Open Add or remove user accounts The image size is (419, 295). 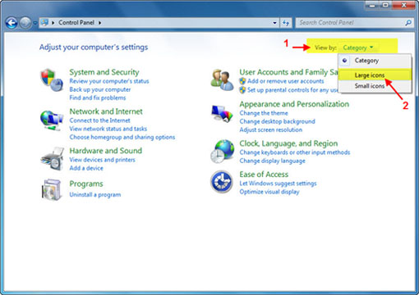coord(286,81)
